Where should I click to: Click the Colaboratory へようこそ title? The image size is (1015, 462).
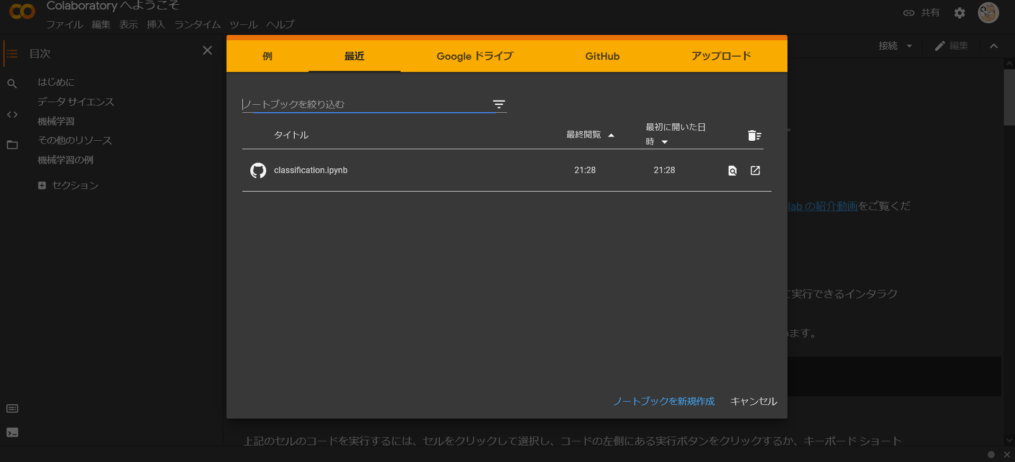113,6
